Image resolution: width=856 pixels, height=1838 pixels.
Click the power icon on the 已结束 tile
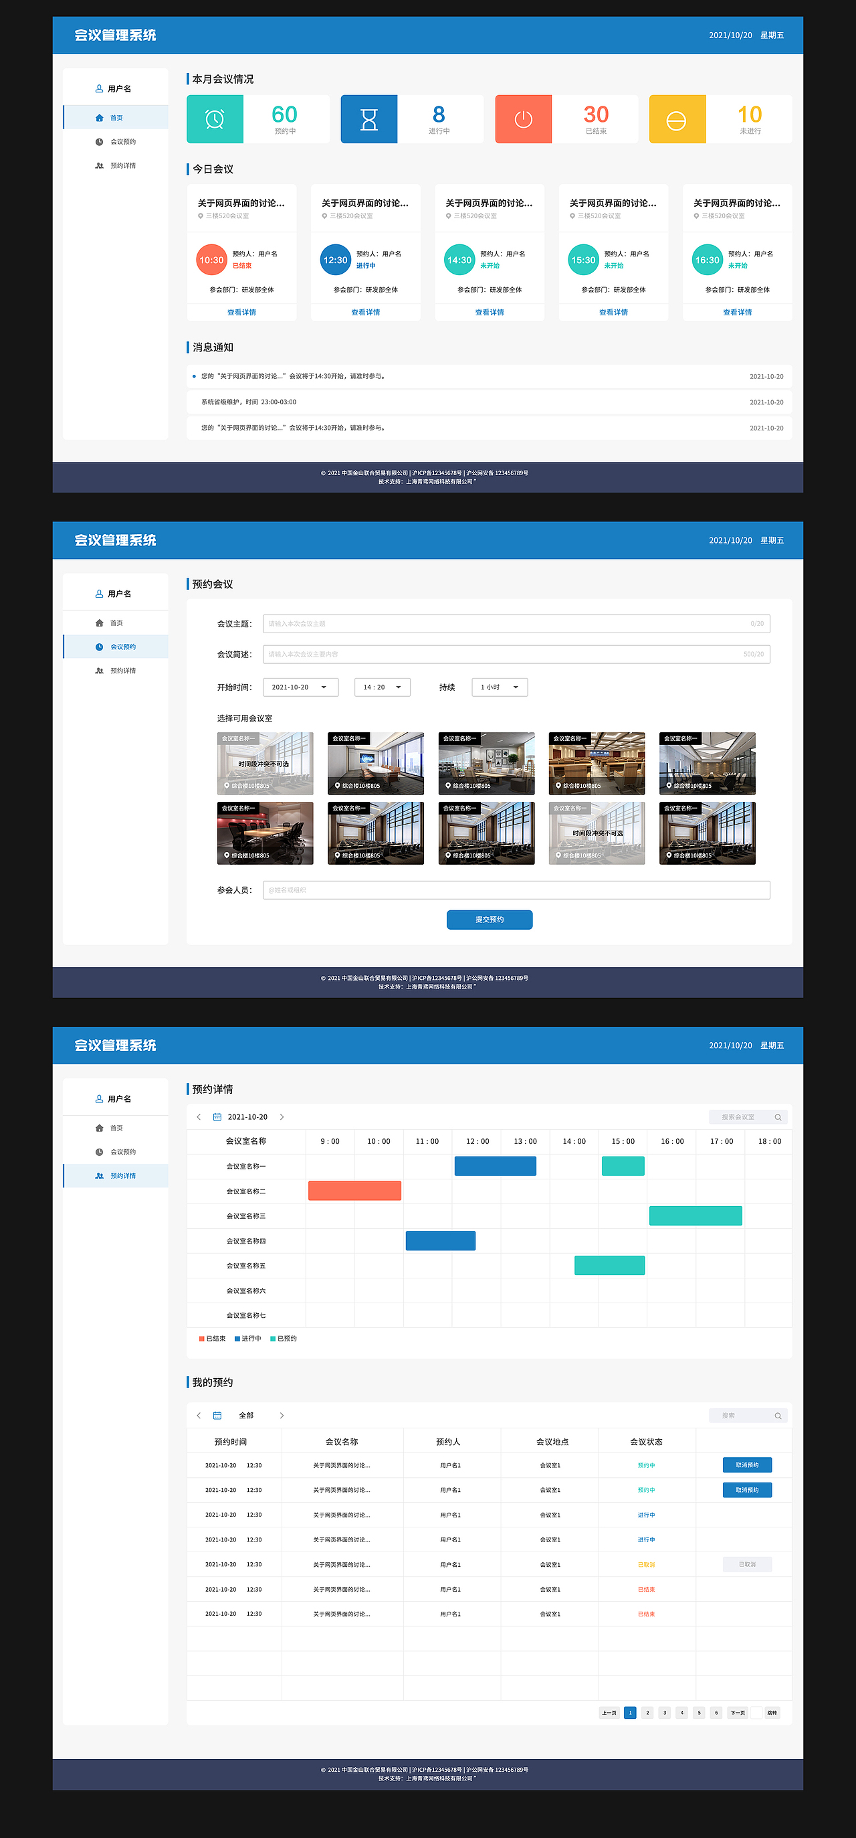tap(523, 119)
